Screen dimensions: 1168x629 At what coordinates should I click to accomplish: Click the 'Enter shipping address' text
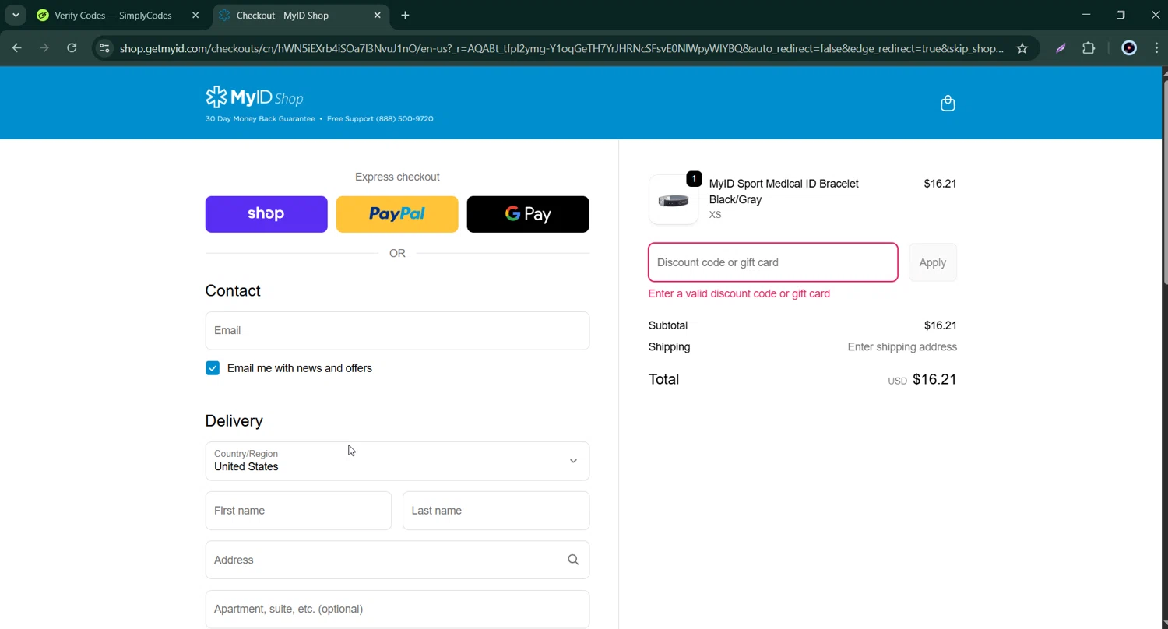pyautogui.click(x=902, y=347)
